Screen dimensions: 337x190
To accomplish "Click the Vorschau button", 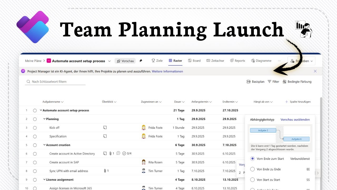I will click(x=125, y=61).
